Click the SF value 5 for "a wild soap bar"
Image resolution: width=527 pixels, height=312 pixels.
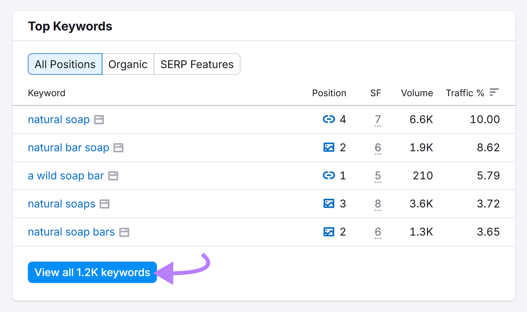pyautogui.click(x=377, y=176)
